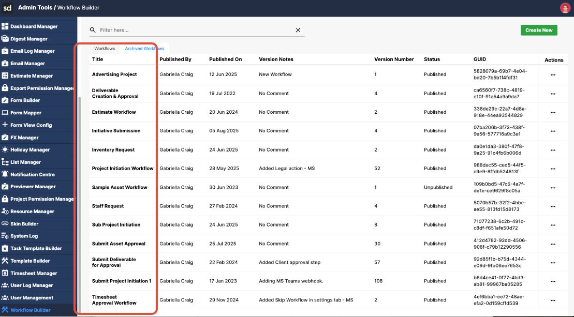Switch to the Archived Workflows tab
Screen dimensions: 574x317
click(144, 48)
